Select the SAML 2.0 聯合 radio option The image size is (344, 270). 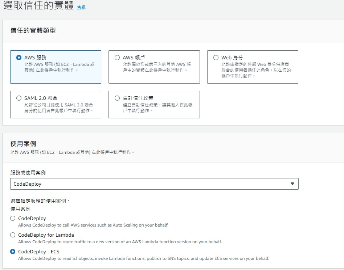pyautogui.click(x=19, y=98)
